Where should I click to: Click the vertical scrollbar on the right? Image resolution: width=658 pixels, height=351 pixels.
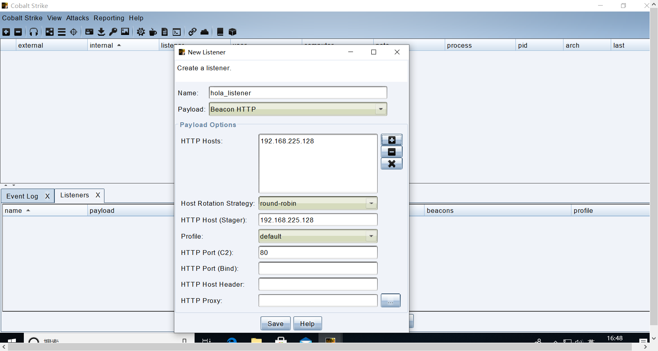tap(654, 167)
